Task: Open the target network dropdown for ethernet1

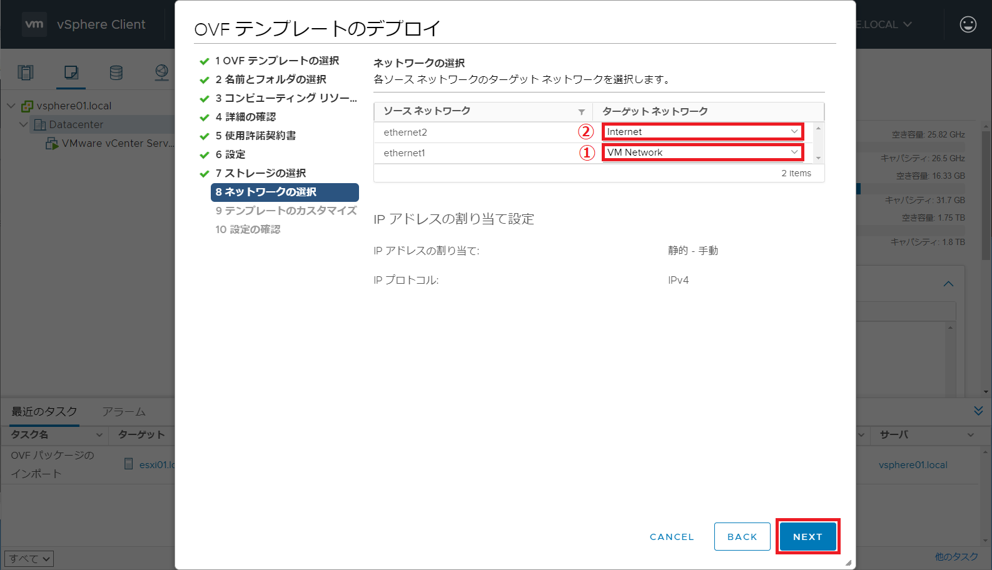Action: click(702, 152)
